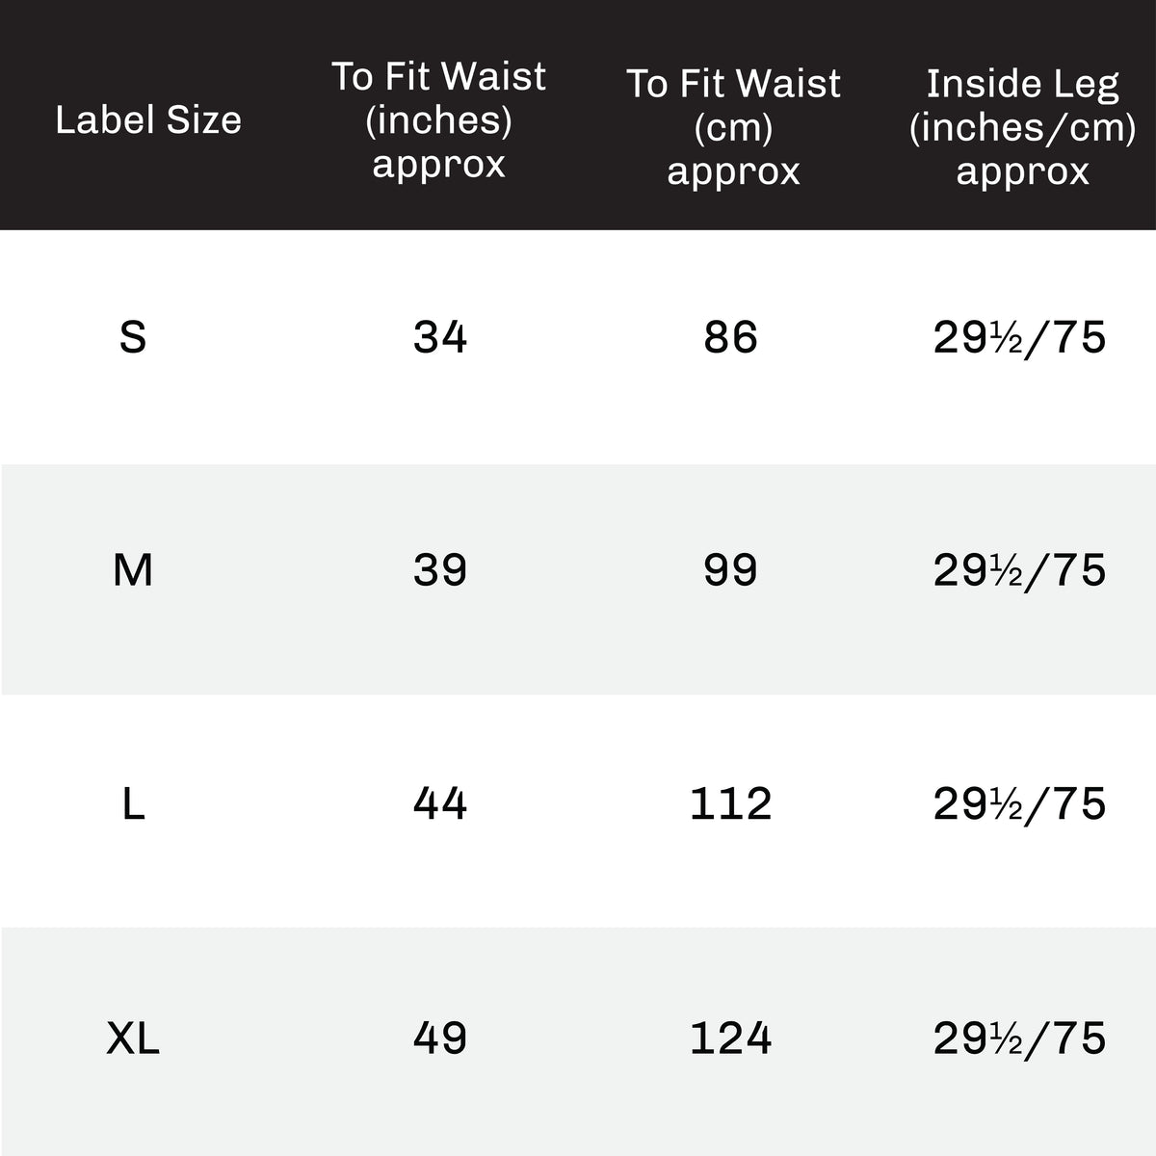This screenshot has width=1156, height=1156.
Task: Click the M label size cell
Action: click(x=133, y=571)
